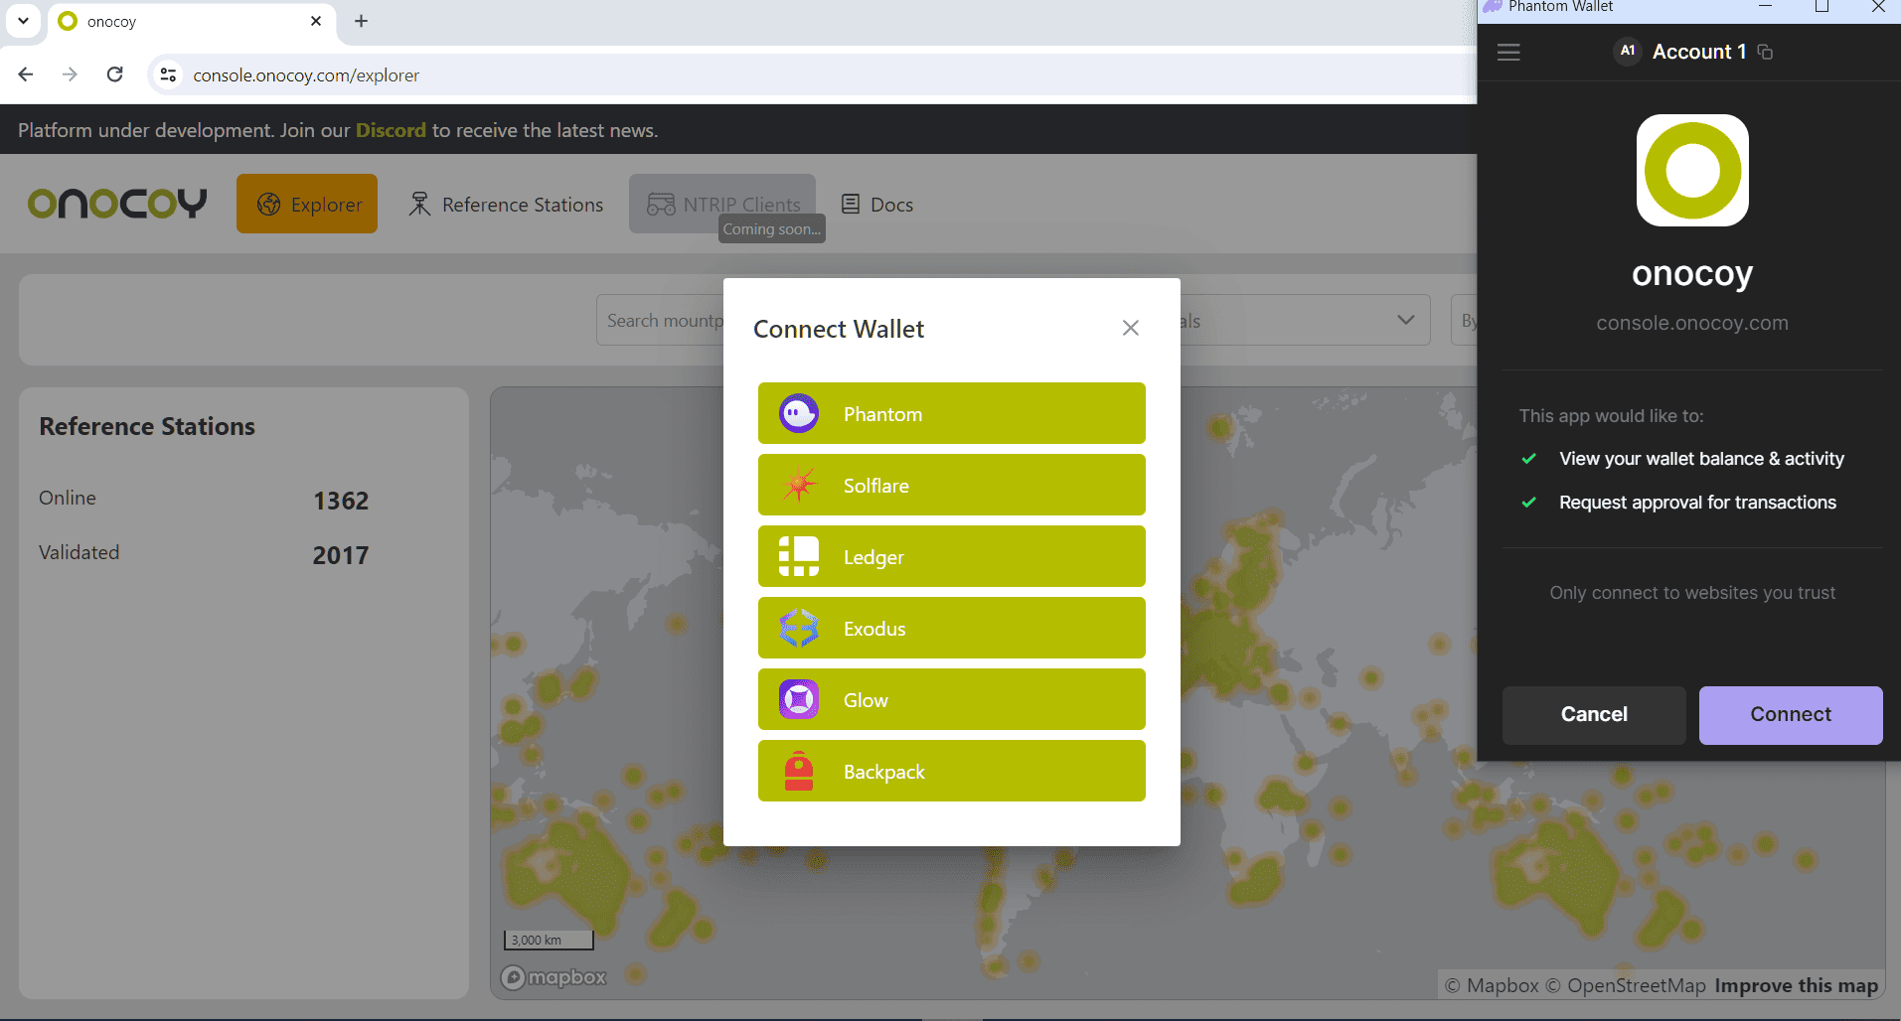Click View your wallet balance permission text
This screenshot has width=1901, height=1021.
[x=1701, y=459]
